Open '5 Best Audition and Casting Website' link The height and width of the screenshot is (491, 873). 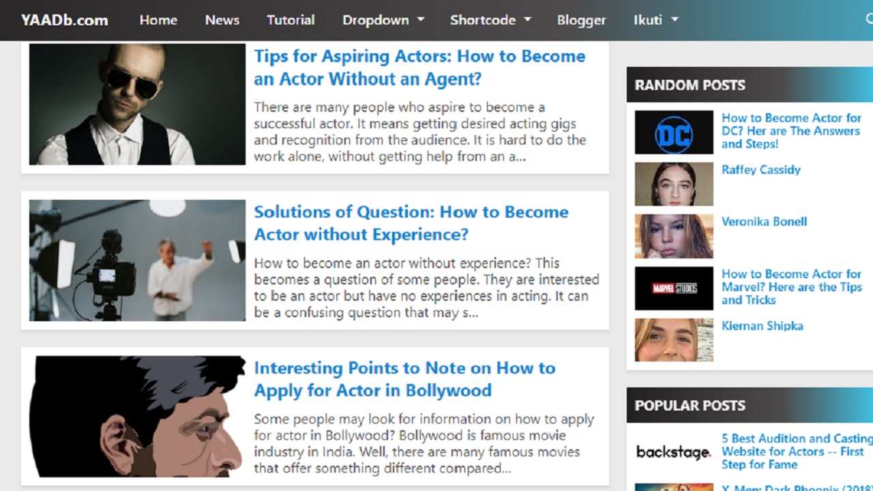pos(797,451)
